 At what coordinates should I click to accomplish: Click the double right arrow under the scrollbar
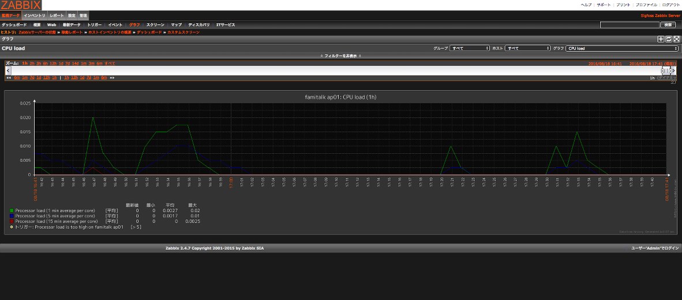[x=112, y=78]
